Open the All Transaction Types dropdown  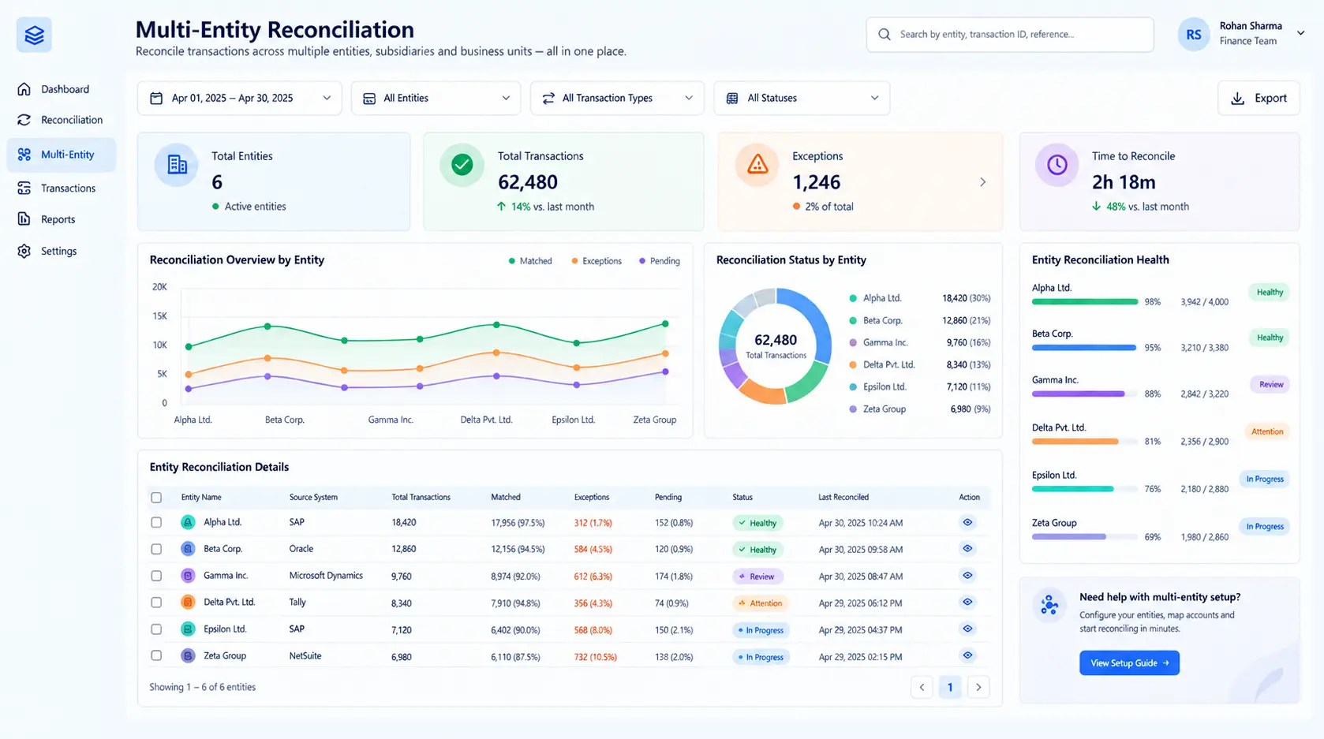tap(617, 98)
